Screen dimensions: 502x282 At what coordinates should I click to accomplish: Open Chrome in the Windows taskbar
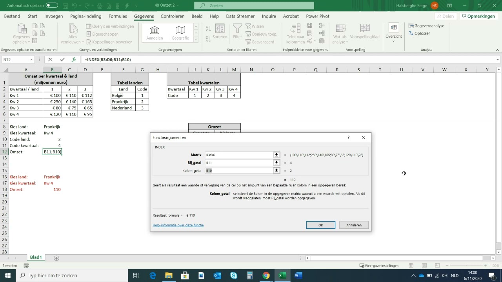(266, 275)
